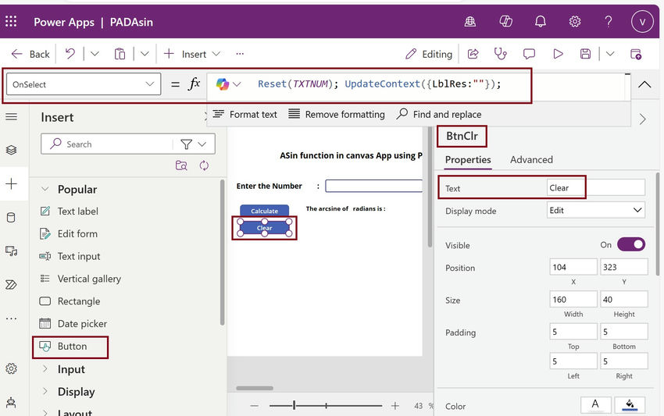This screenshot has height=416, width=664.
Task: Insert a Text input control
Action: (x=70, y=257)
